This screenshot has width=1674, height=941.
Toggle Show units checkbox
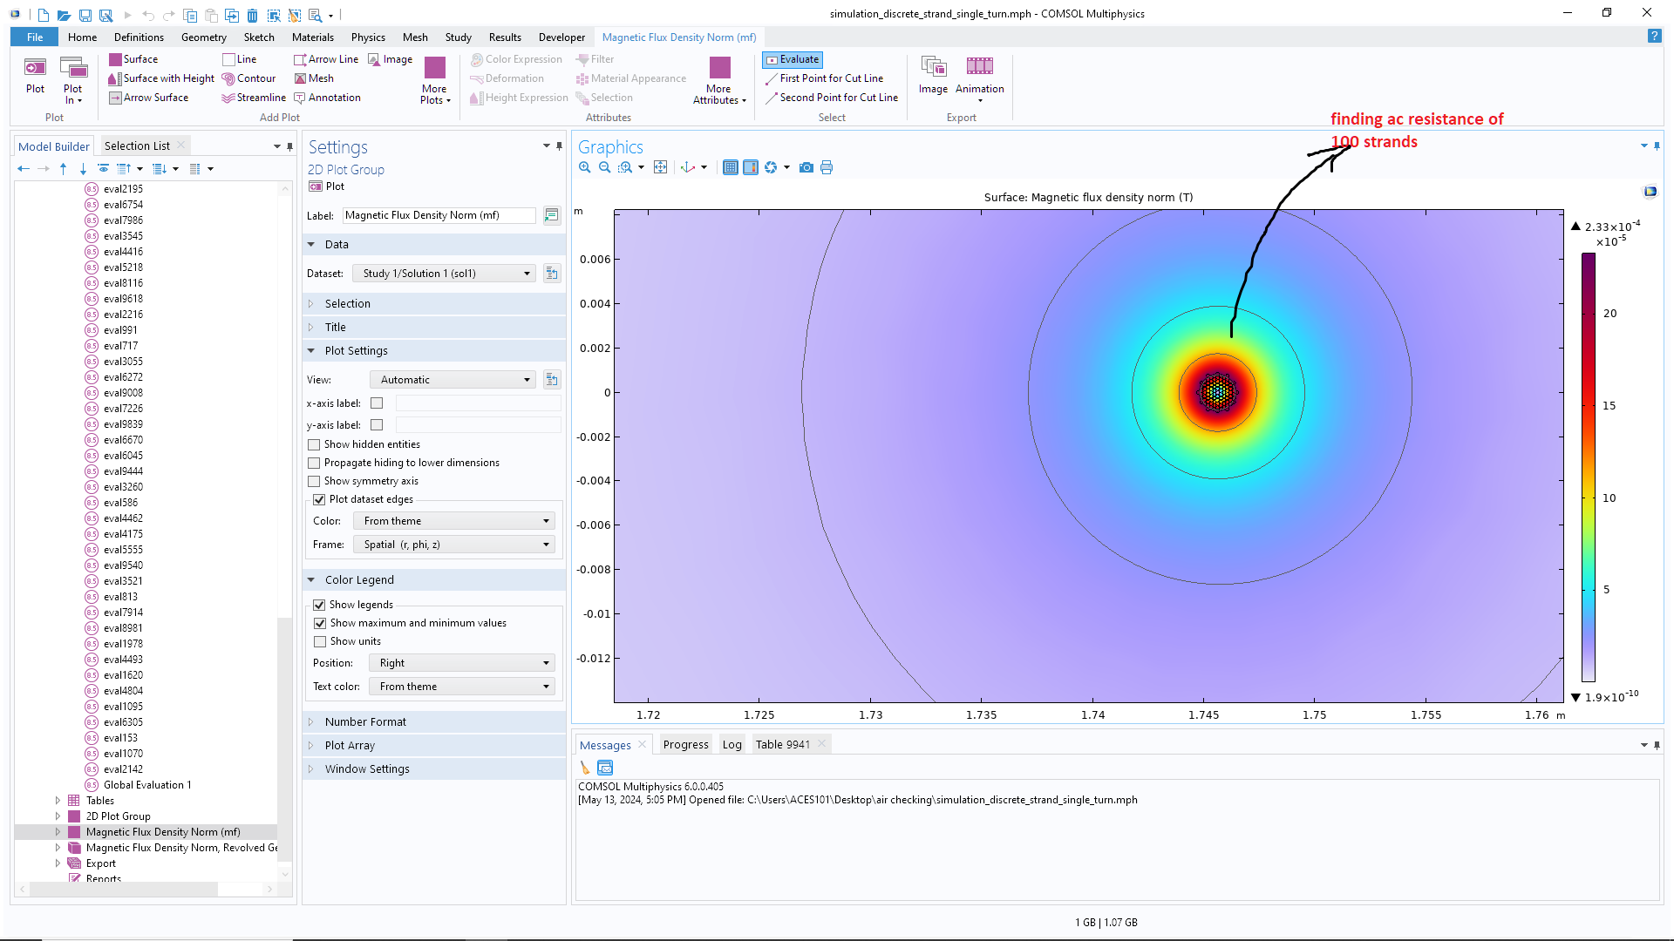point(320,641)
